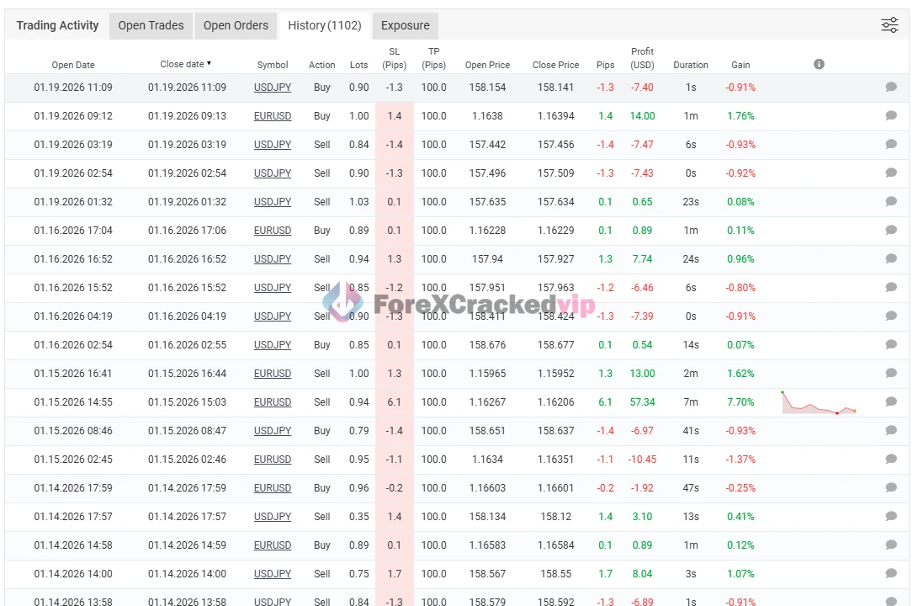Click comment bubble on 01.15.2026 02:45 trade
Image resolution: width=918 pixels, height=606 pixels.
coord(891,460)
